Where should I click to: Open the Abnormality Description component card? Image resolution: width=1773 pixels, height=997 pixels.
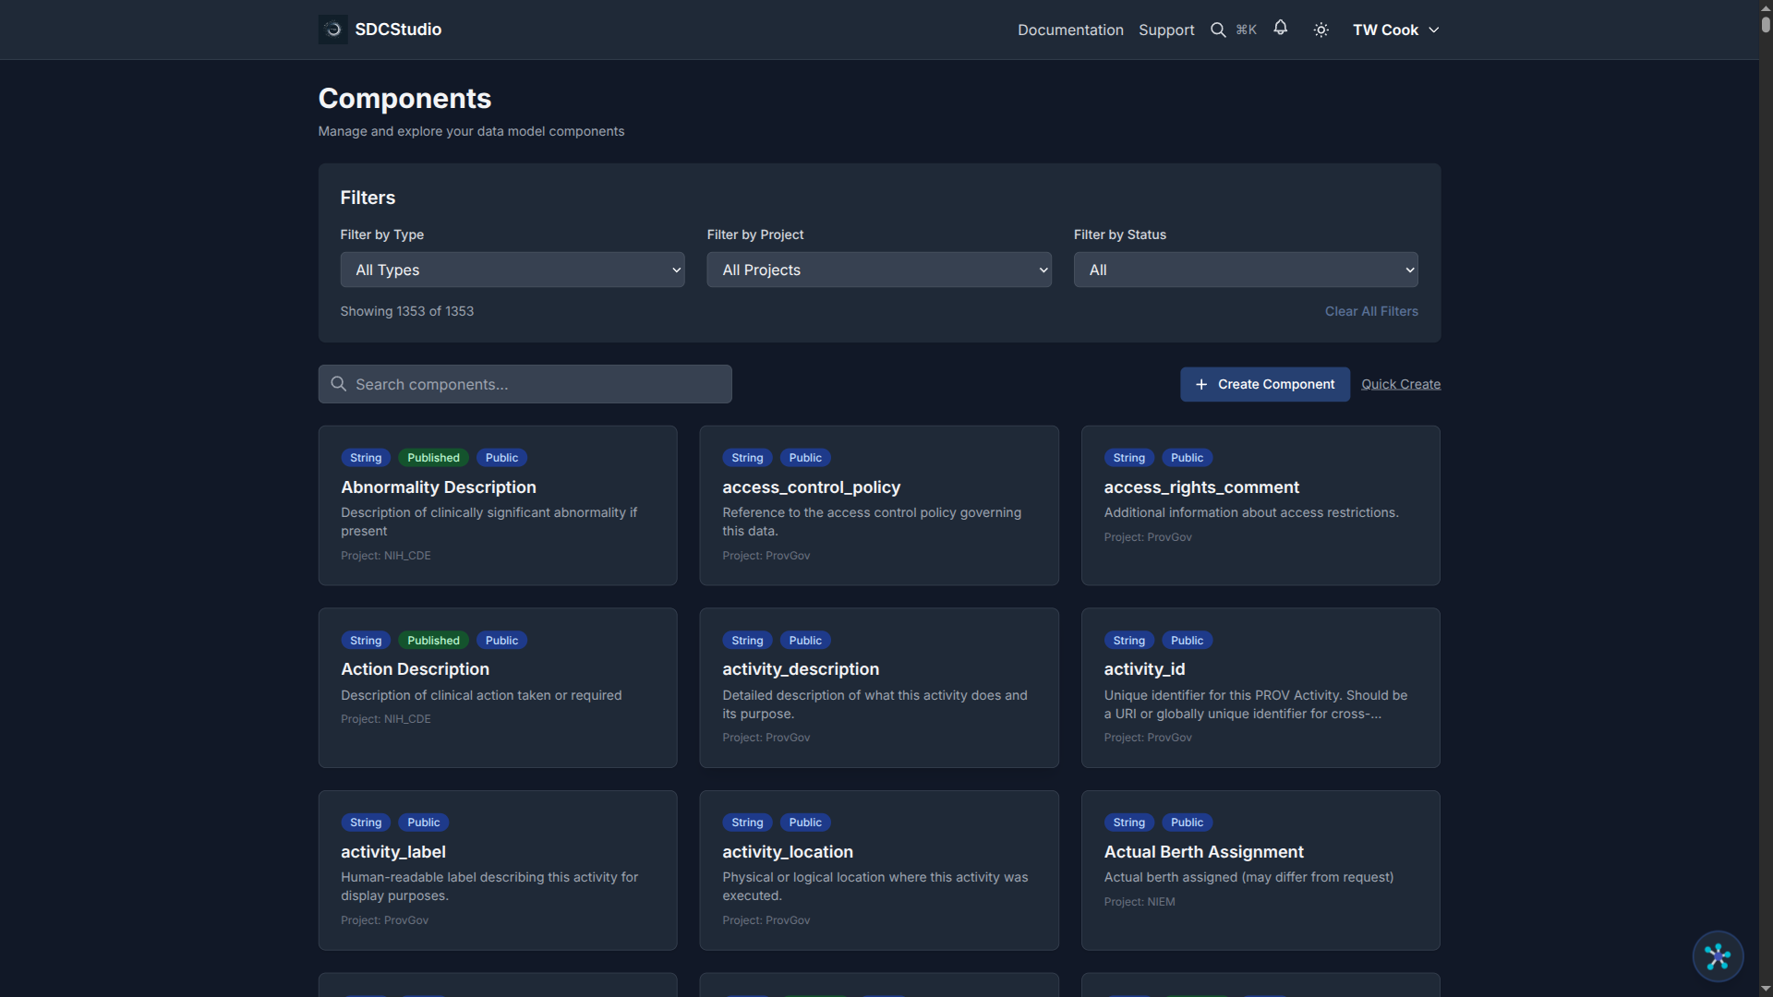(x=497, y=505)
